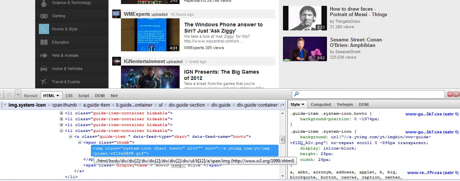Open video 'The Windows Phone answer to Siri'
This screenshot has width=460, height=181.
[x=223, y=27]
